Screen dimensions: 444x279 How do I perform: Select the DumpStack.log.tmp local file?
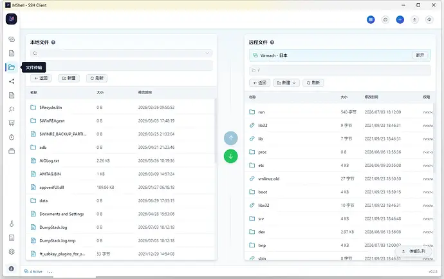click(120, 241)
